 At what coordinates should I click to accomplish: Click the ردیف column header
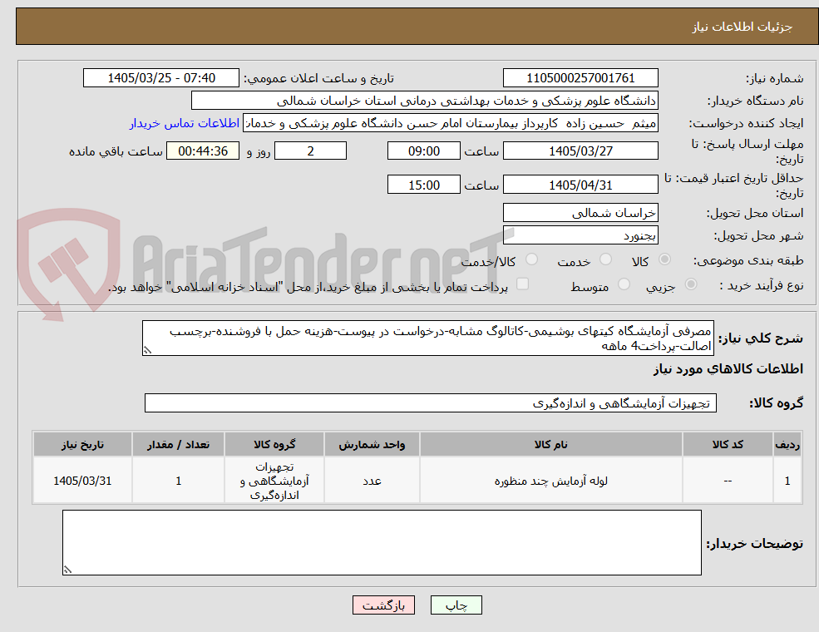pyautogui.click(x=787, y=445)
